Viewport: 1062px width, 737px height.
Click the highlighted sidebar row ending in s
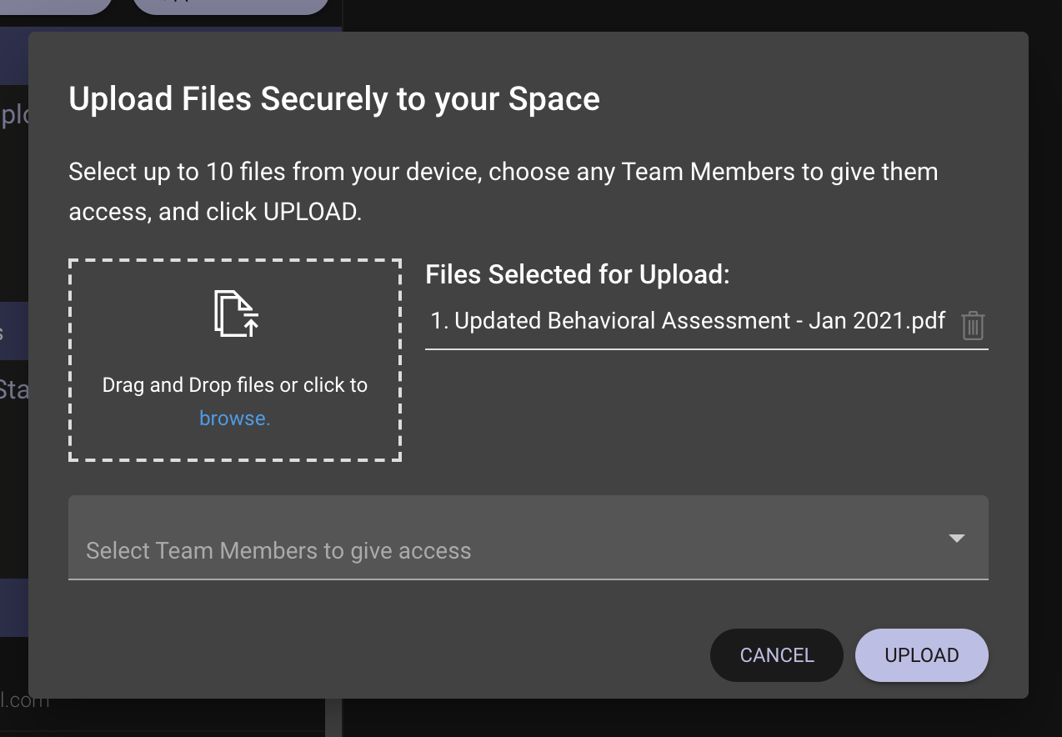coord(14,332)
